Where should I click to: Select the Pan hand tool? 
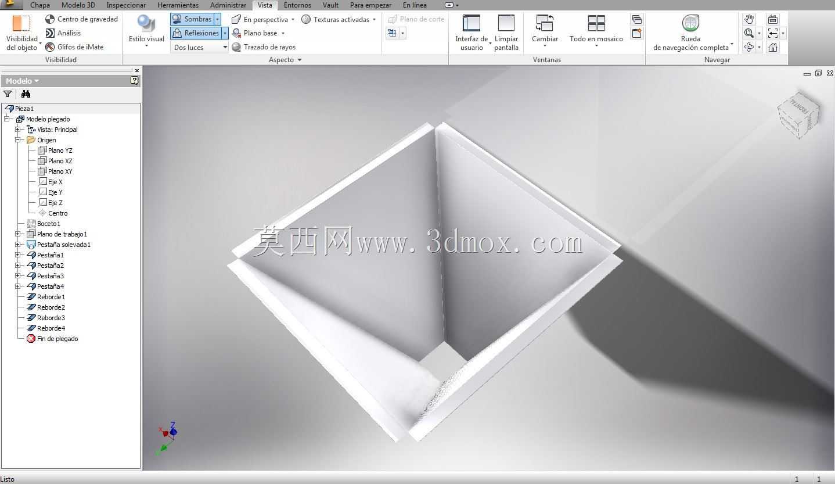pos(749,19)
